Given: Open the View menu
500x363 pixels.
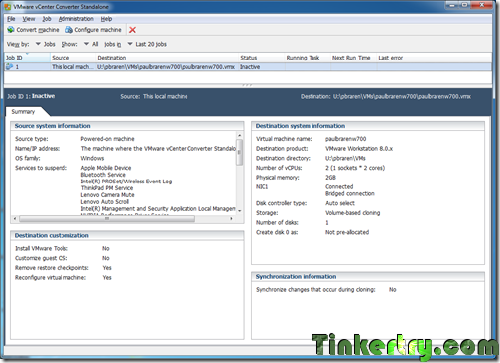Looking at the screenshot, I should (x=29, y=19).
